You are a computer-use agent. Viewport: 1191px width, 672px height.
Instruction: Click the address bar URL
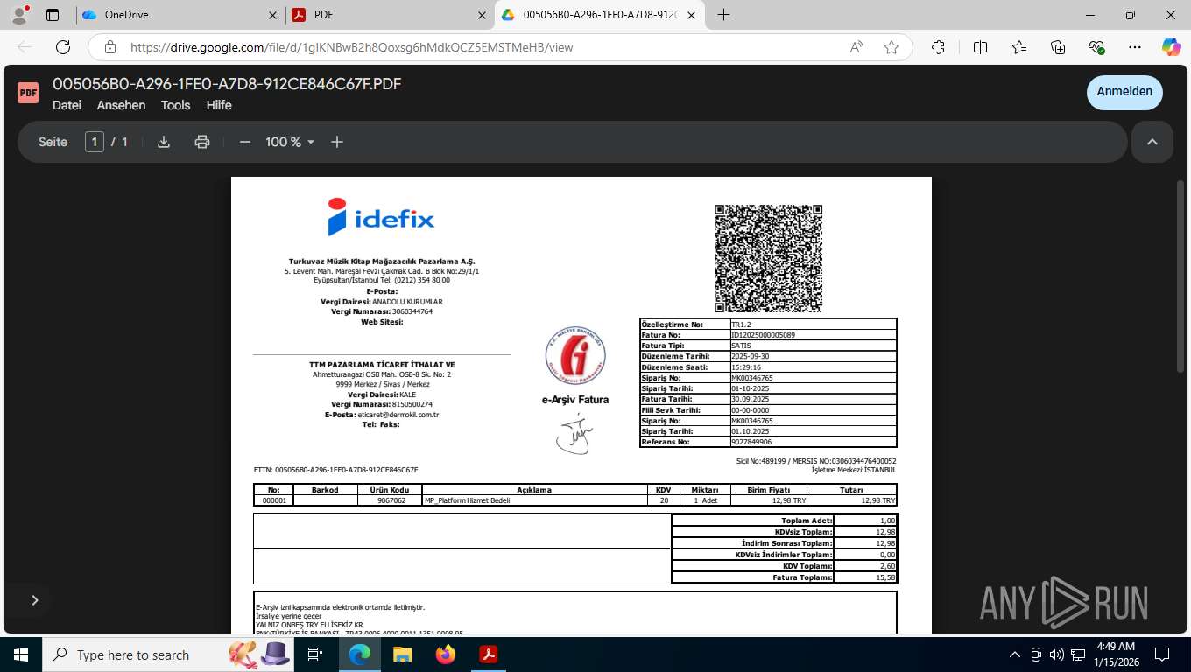click(351, 47)
